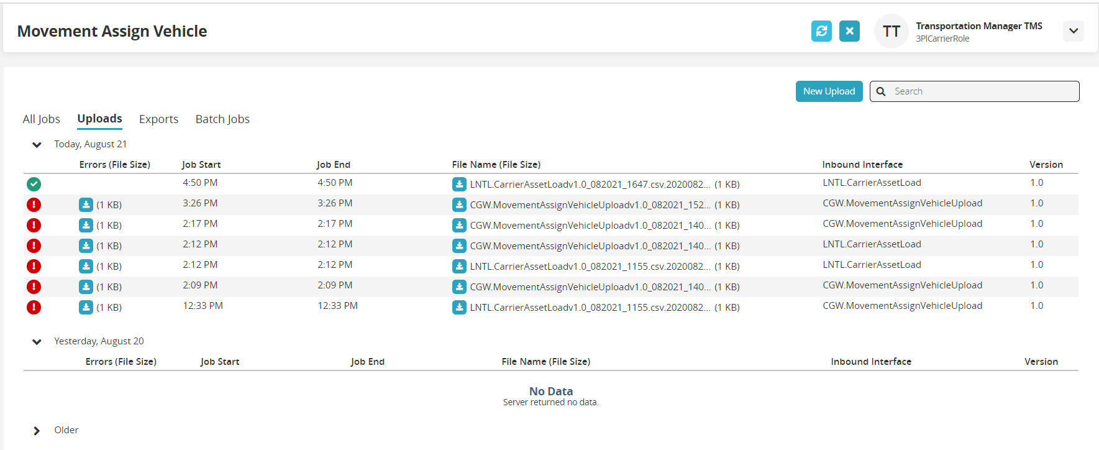Click green success status icon at 4:50 PM
Viewport: 1099px width, 450px height.
(x=34, y=184)
